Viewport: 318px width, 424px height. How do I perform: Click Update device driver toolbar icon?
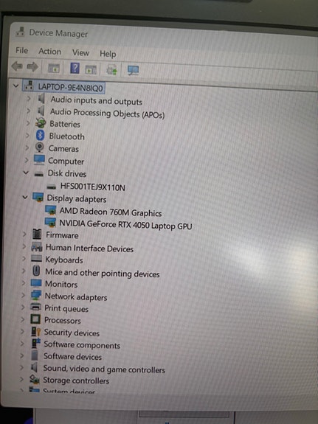pos(111,70)
